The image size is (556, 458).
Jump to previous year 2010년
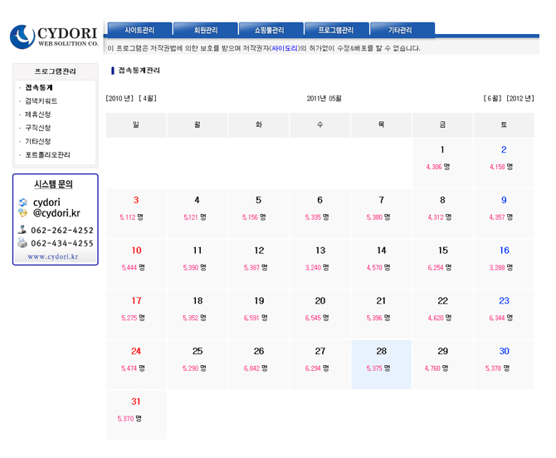click(x=119, y=99)
